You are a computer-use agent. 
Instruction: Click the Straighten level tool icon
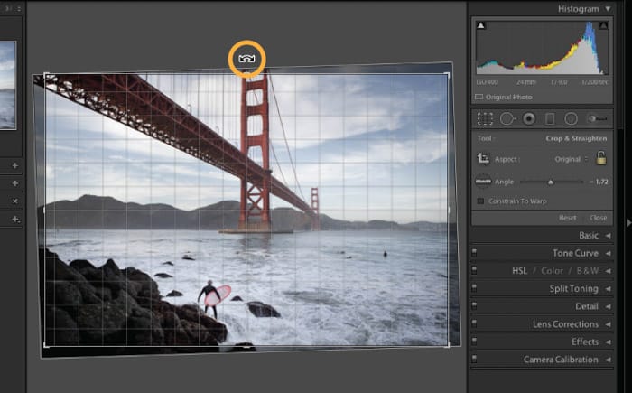tap(484, 182)
